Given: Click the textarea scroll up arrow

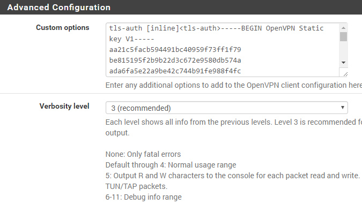Looking at the screenshot, I should [343, 28].
